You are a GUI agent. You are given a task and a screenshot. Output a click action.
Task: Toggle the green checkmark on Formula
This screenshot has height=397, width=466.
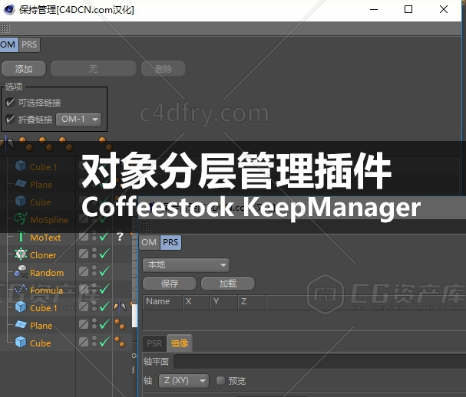104,289
